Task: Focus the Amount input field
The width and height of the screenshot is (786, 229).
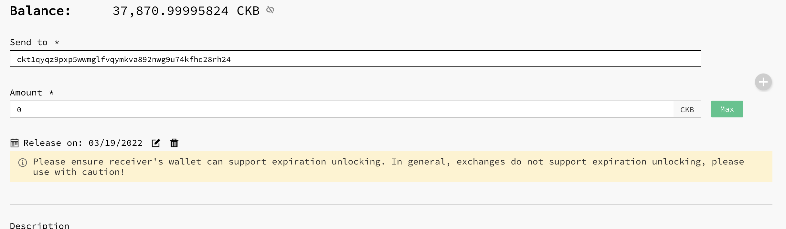Action: (342, 109)
